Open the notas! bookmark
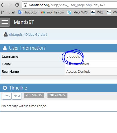Image resolution: width=117 pixels, height=133 pixels. pyautogui.click(x=8, y=12)
